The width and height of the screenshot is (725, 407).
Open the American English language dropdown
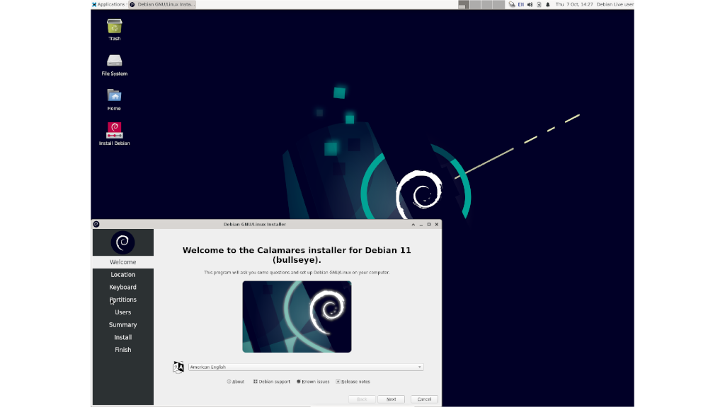click(x=306, y=367)
